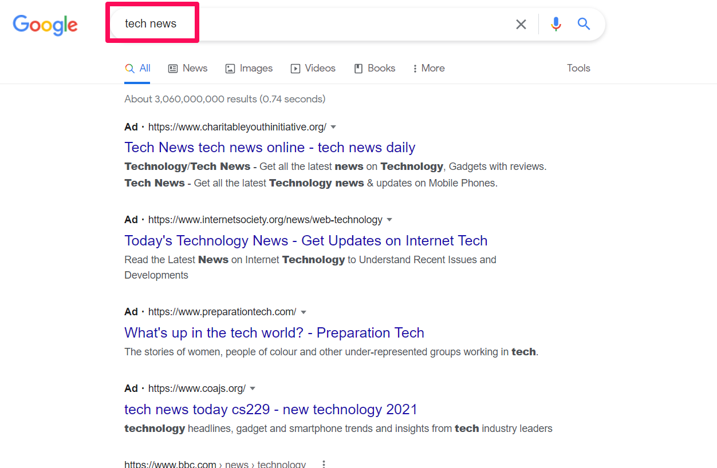Expand dropdown arrow next to internetsociety.org URL
Screen dimensions: 717x468
389,220
